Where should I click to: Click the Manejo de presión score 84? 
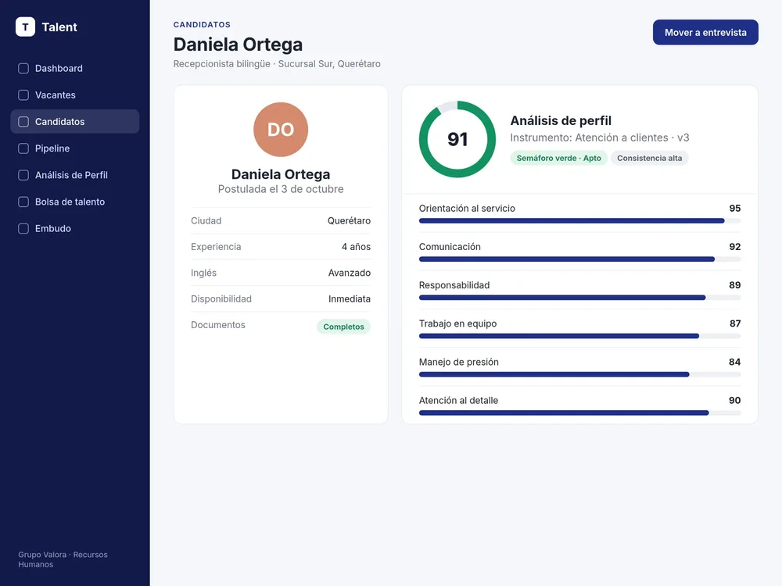pyautogui.click(x=734, y=362)
